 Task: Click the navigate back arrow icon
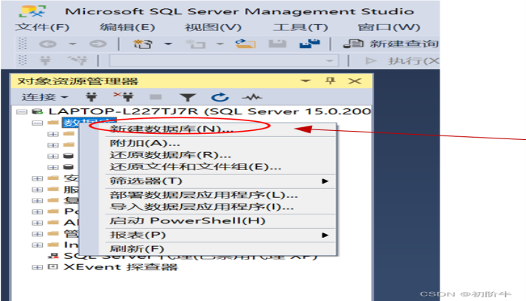tap(47, 44)
